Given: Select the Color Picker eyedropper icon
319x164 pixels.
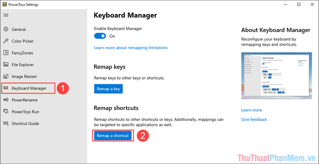Looking at the screenshot, I should tap(6, 41).
